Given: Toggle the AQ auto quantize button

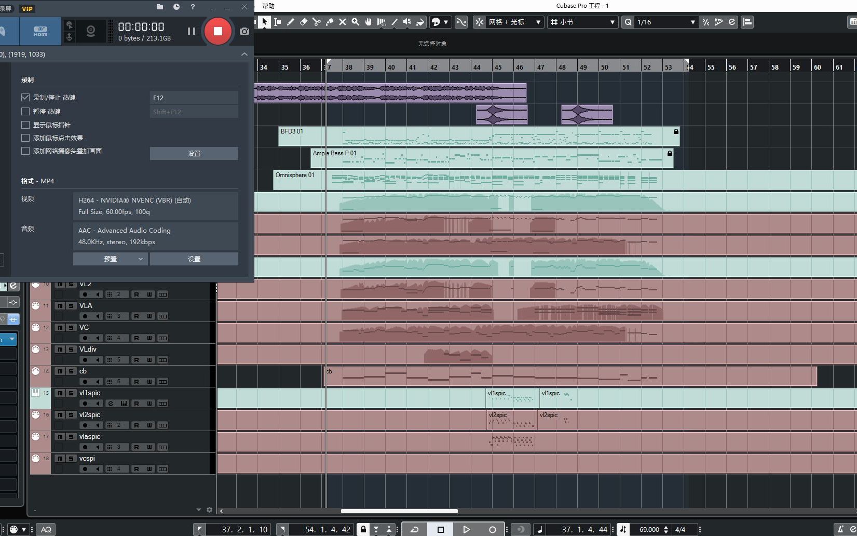Looking at the screenshot, I should [x=46, y=529].
